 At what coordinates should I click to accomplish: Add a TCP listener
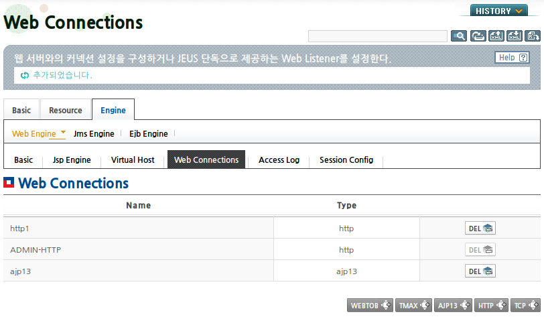525,305
